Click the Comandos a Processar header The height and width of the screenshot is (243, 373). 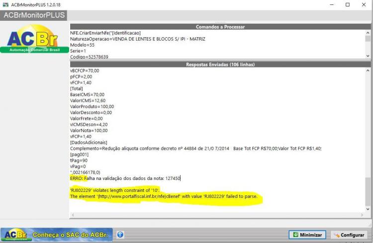point(220,27)
